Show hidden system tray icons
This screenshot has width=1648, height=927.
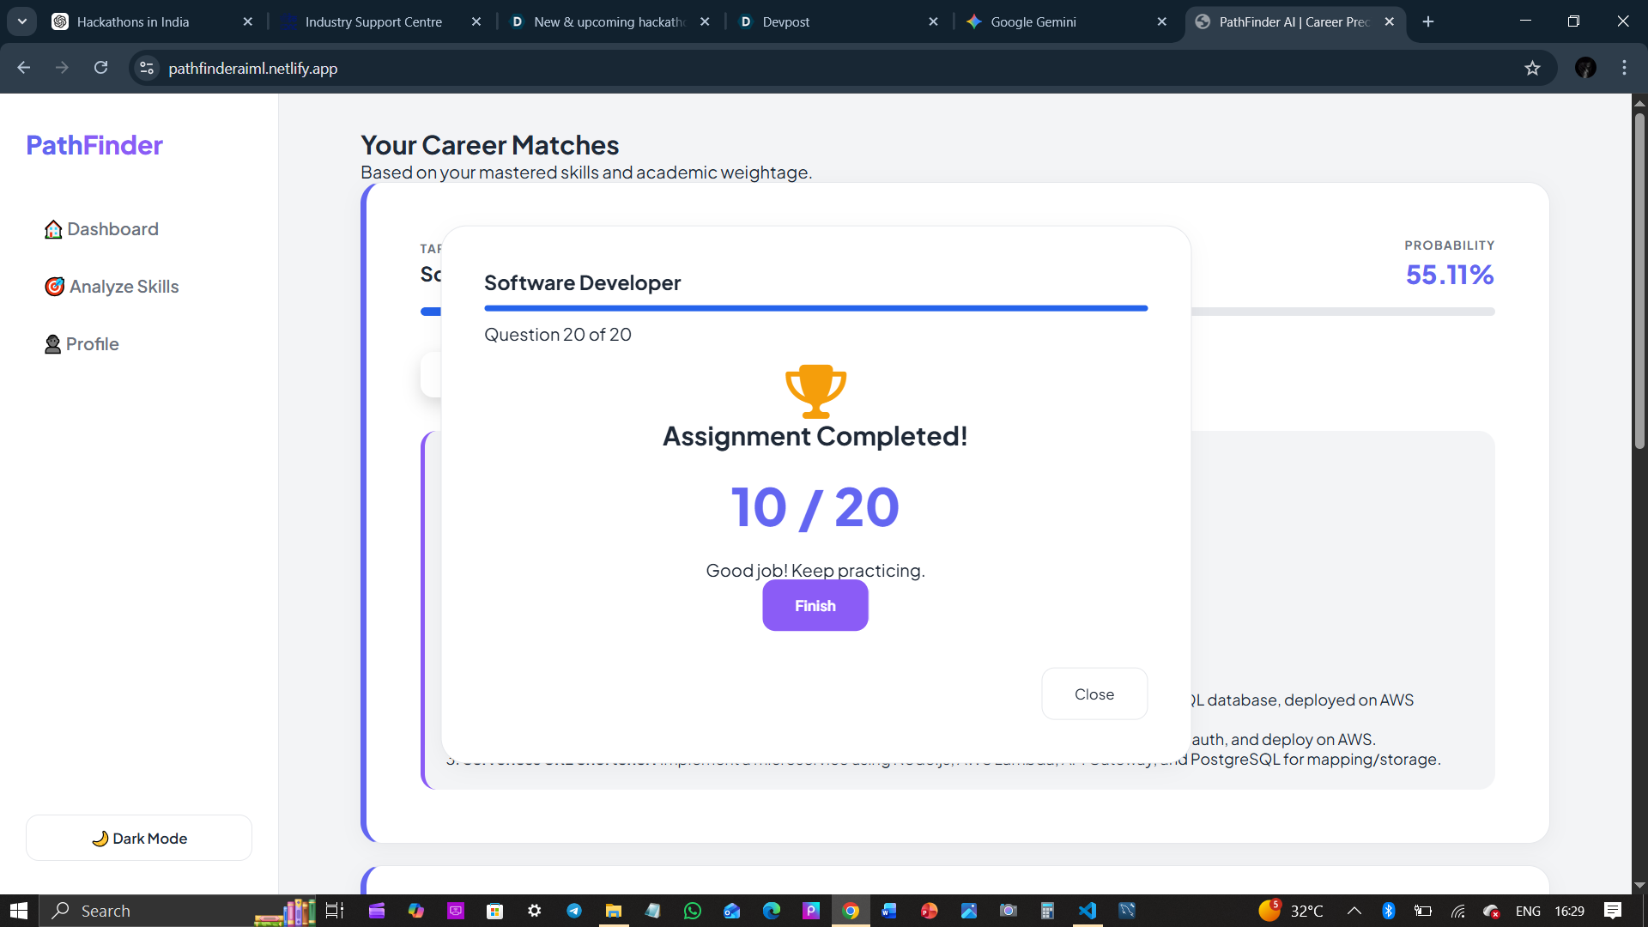[1354, 911]
